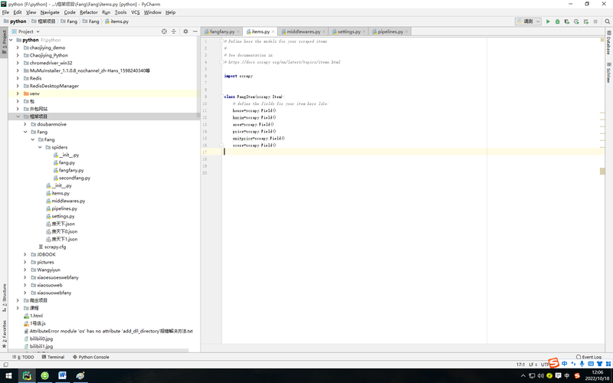
Task: Expand the doubanmoive folder
Action: pyautogui.click(x=25, y=124)
